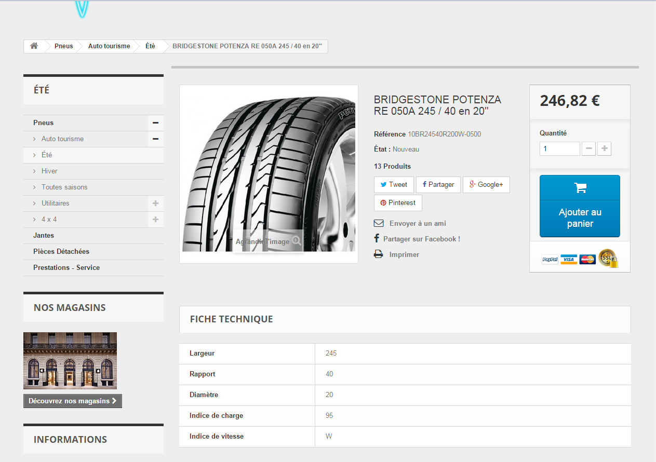Pin product with Pinterest button
656x462 pixels.
[x=398, y=203]
